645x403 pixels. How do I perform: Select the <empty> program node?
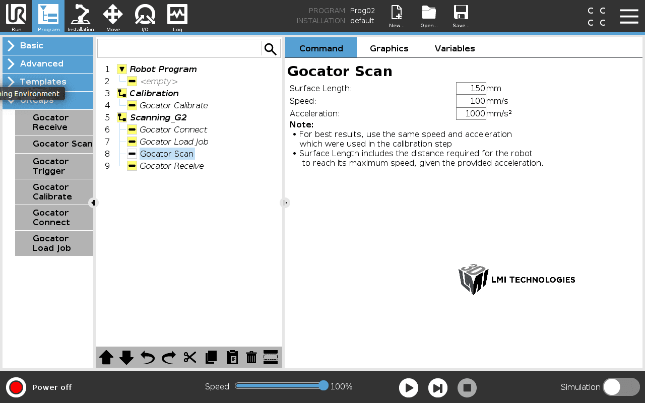(x=159, y=81)
